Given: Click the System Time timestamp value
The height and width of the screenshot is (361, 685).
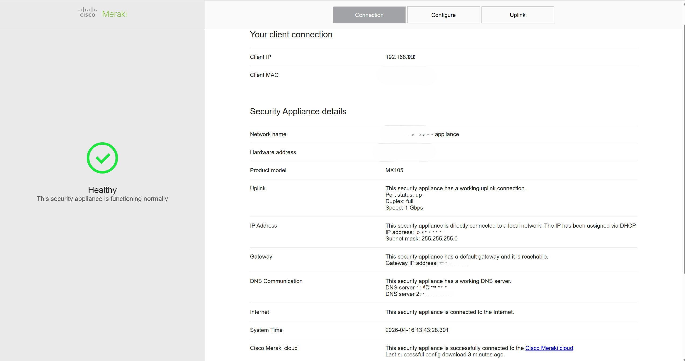Looking at the screenshot, I should pyautogui.click(x=417, y=330).
